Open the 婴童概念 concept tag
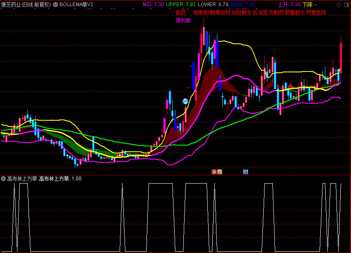The image size is (351, 253). click(295, 12)
